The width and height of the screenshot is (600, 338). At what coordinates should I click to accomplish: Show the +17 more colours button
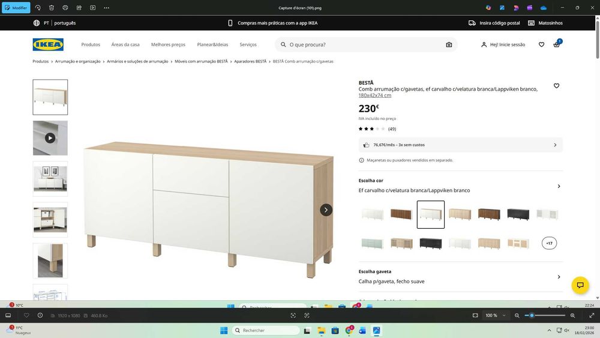pyautogui.click(x=549, y=243)
